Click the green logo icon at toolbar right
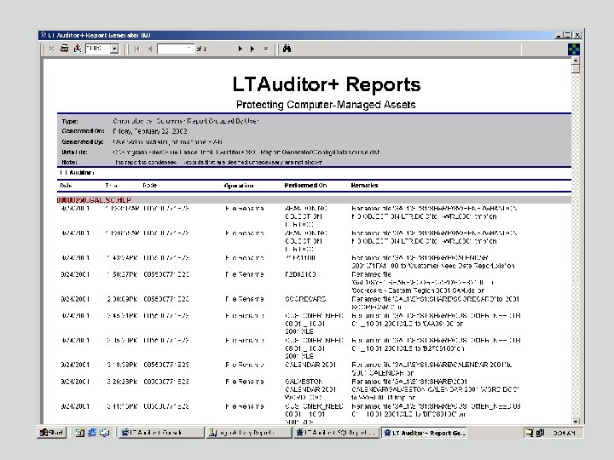614x460 pixels. 574,49
